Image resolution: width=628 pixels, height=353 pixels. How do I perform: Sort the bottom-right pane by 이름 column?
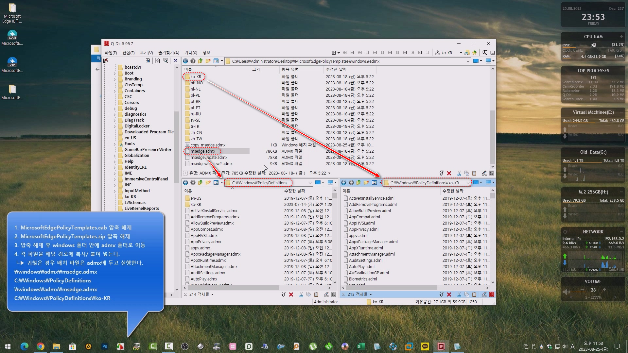pyautogui.click(x=390, y=191)
